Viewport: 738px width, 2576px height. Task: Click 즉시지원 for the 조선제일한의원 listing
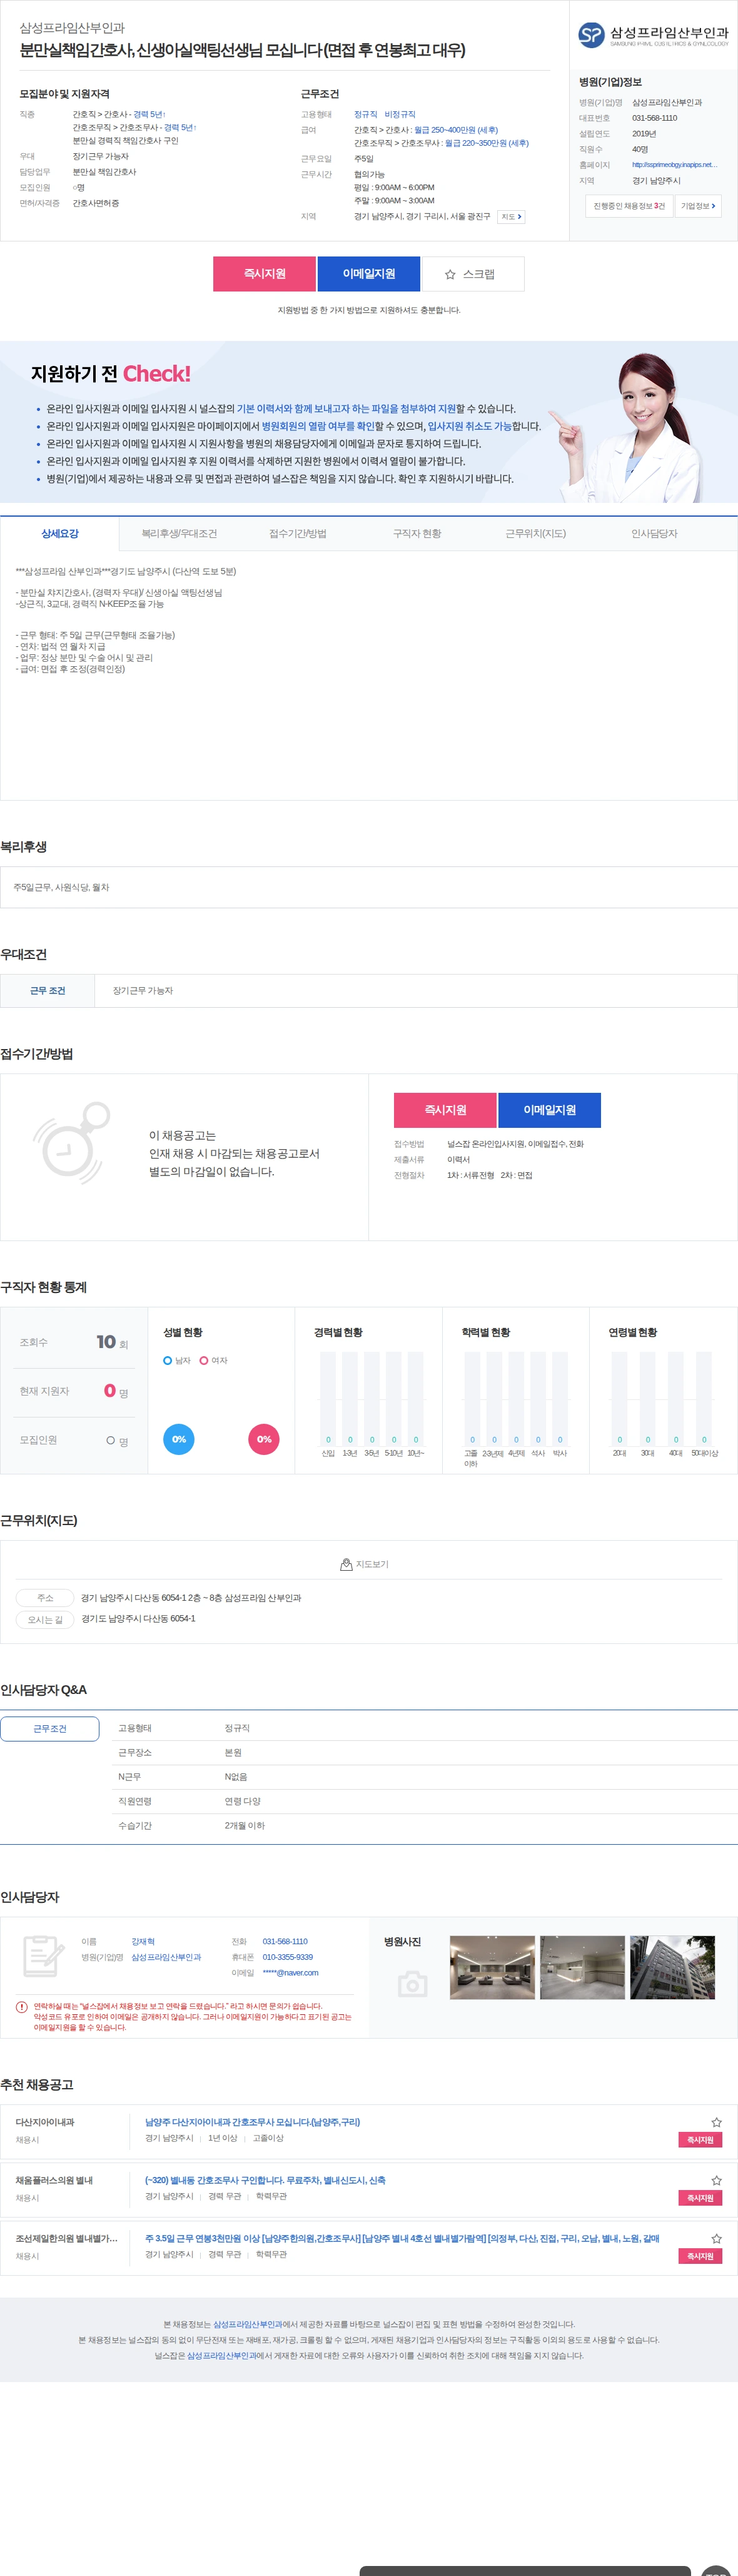coord(700,2256)
